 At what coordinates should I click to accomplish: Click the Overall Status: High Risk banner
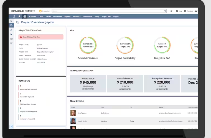pos(41,37)
